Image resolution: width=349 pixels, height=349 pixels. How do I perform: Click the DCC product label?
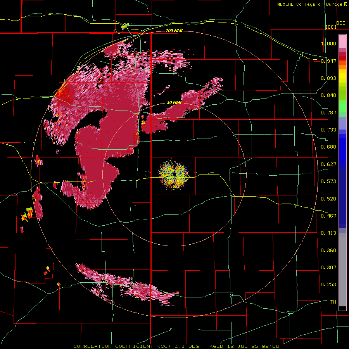coord(341,23)
